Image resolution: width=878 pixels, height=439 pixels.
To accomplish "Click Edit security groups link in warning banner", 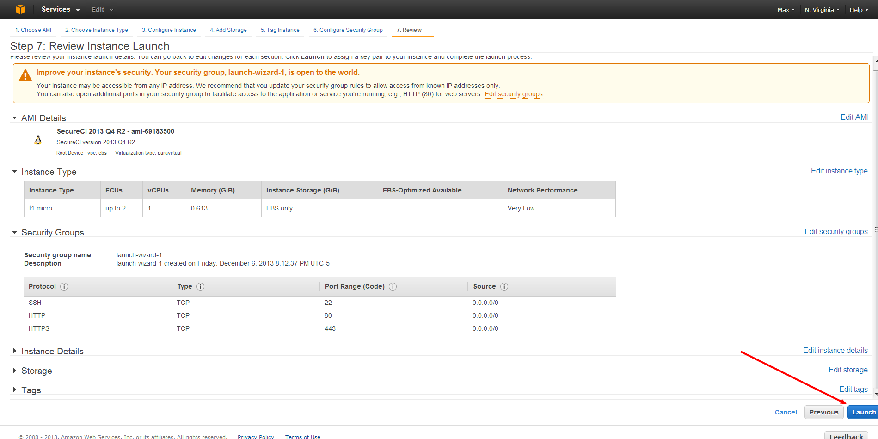I will [x=514, y=94].
